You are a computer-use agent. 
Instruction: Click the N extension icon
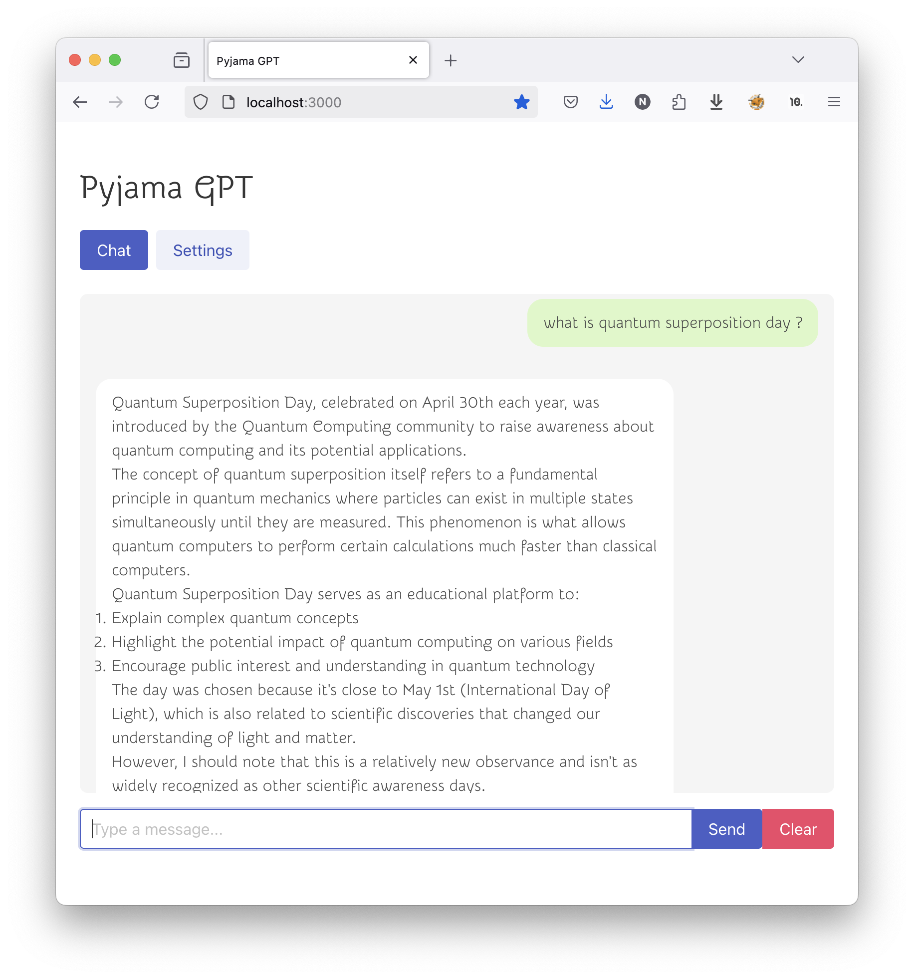tap(642, 102)
